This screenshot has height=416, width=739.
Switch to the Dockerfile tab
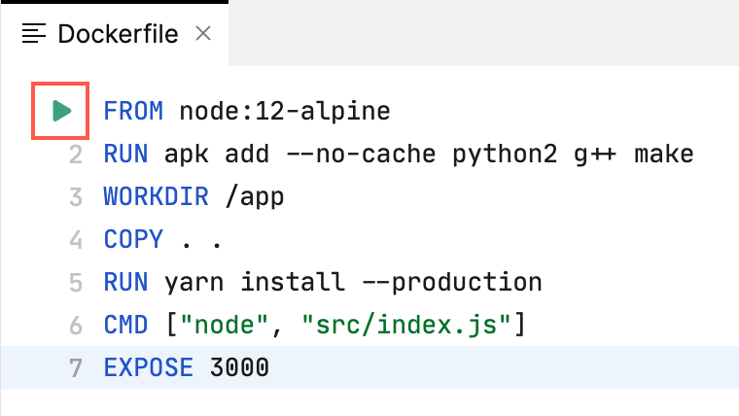117,34
